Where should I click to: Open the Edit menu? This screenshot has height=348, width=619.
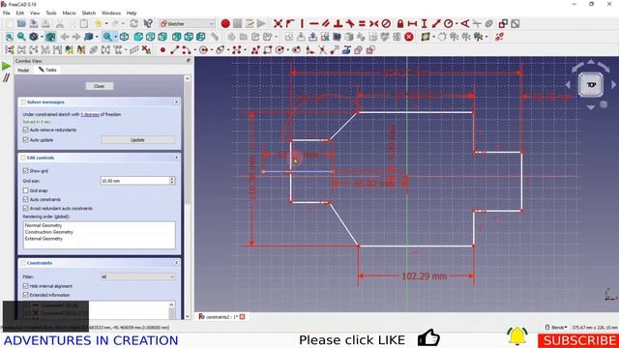click(x=19, y=13)
